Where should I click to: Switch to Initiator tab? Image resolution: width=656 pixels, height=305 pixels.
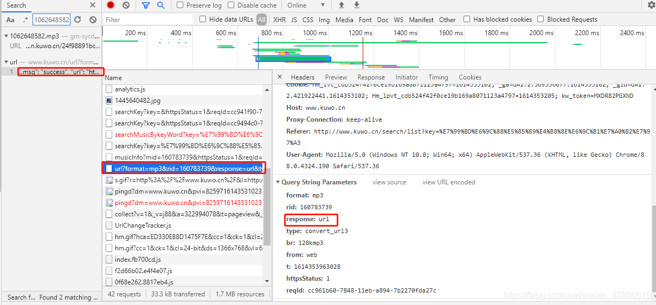click(407, 77)
